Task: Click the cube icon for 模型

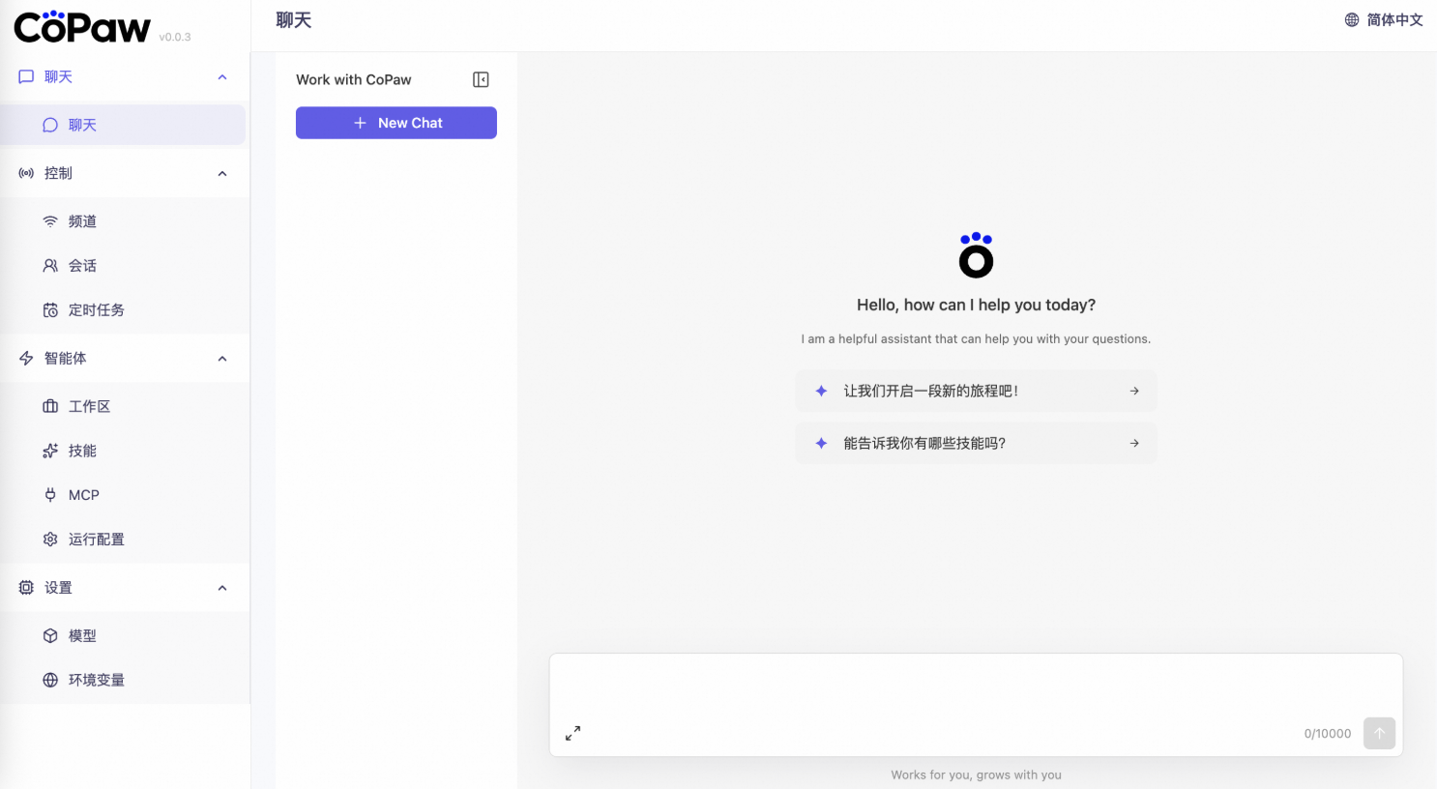Action: click(x=50, y=635)
